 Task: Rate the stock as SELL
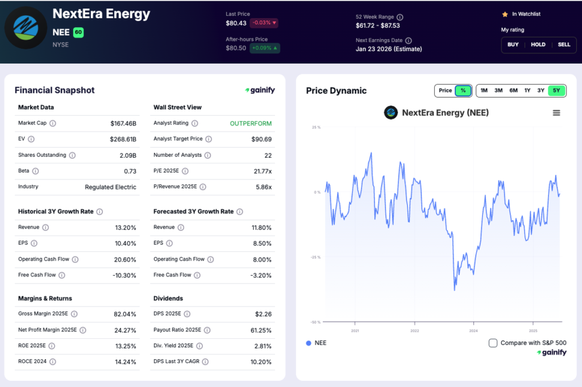[x=564, y=44]
